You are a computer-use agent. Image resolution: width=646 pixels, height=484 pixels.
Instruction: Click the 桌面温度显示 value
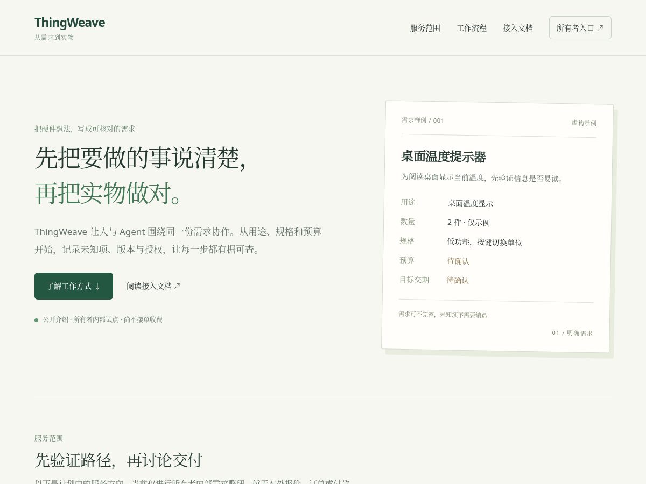471,203
